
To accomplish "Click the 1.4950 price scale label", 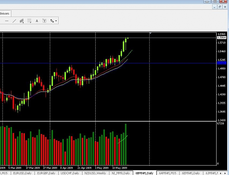I will (222, 68).
